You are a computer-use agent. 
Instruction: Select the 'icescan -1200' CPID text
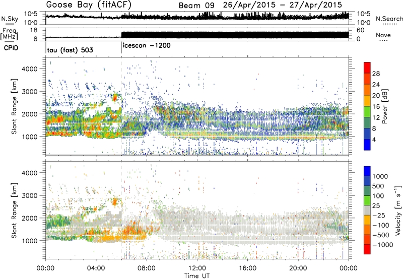click(x=147, y=46)
